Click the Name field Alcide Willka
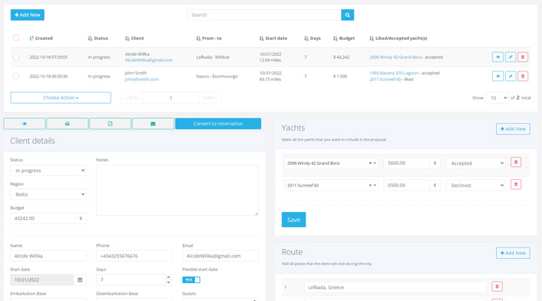 coord(48,256)
